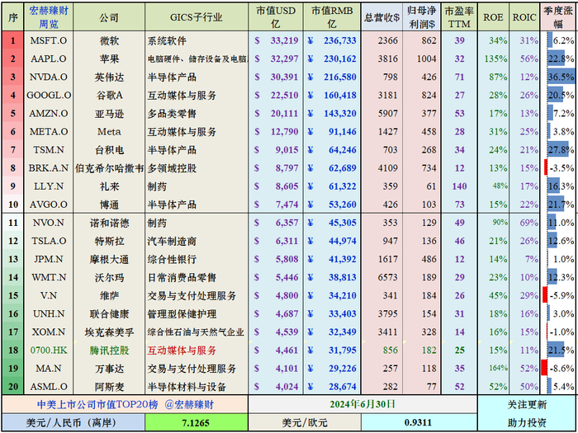The width and height of the screenshot is (578, 433).
Task: Click TSMC's quarterly gain bar 27.8%
Action: (558, 150)
